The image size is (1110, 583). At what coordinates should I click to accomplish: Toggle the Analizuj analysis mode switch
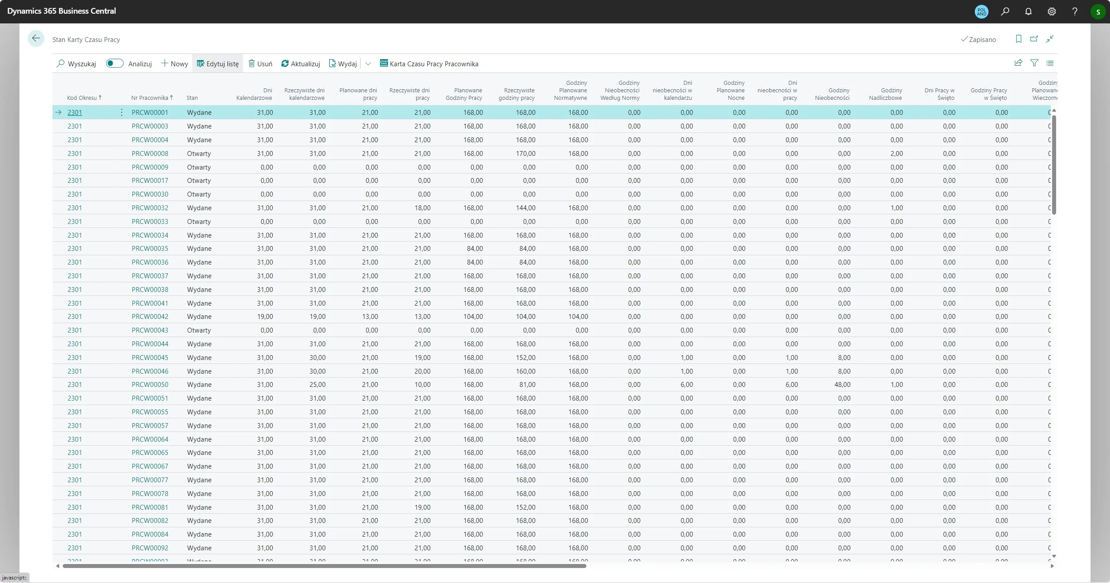114,63
